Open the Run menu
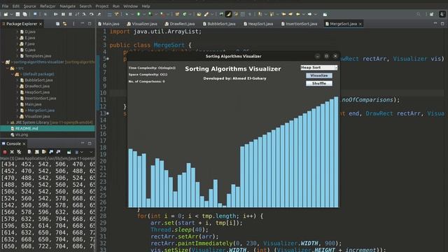 click(x=116, y=6)
